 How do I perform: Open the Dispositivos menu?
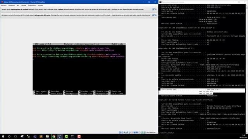pos(32,5)
